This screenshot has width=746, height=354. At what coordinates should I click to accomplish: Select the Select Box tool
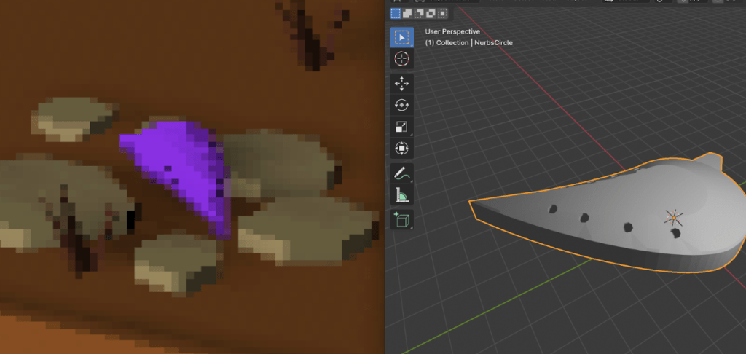point(401,37)
